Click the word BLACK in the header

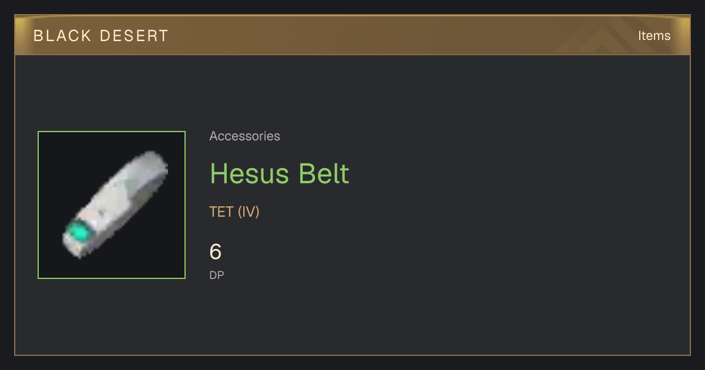[x=62, y=36]
